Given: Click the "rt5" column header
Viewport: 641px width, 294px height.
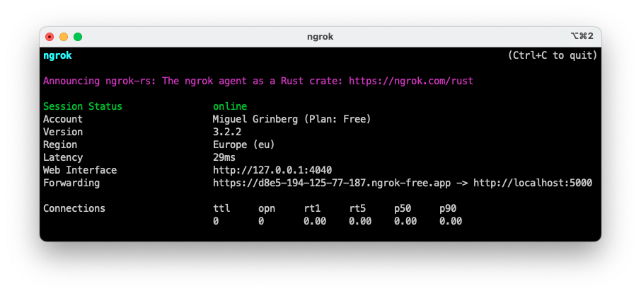Looking at the screenshot, I should pos(357,208).
